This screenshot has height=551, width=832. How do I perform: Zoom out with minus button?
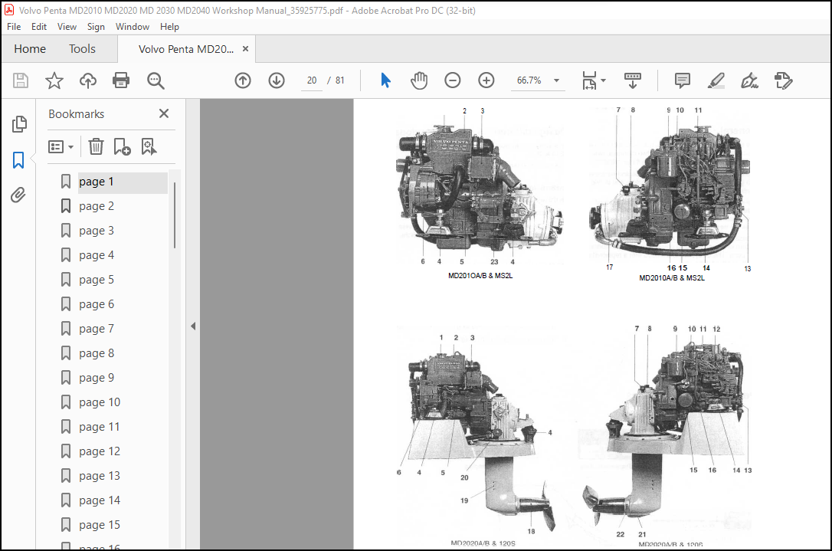coord(453,80)
